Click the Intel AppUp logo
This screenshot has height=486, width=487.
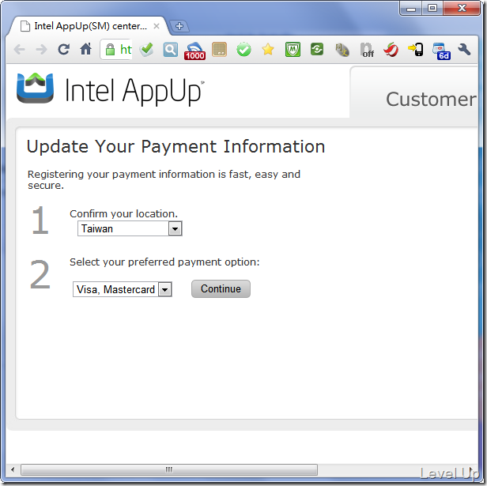click(x=110, y=89)
